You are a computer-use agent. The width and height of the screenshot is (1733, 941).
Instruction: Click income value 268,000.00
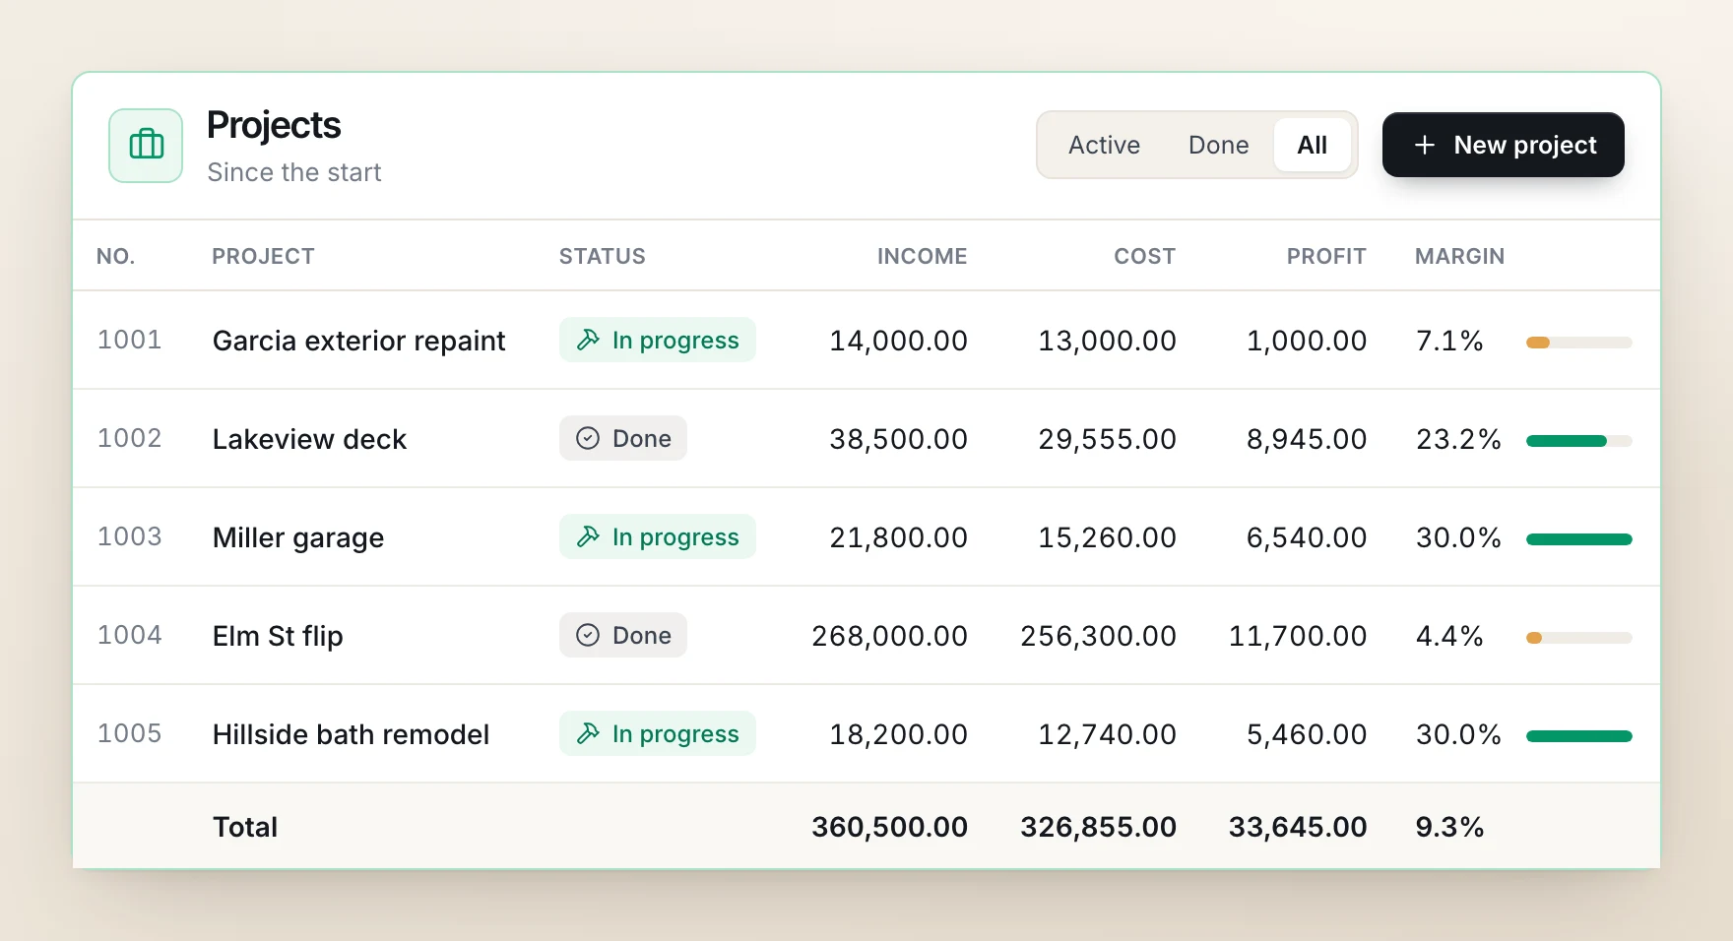click(889, 636)
